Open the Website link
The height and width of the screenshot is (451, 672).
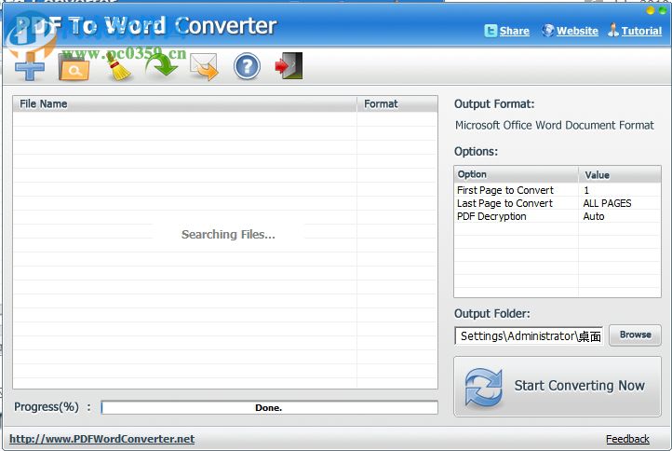pos(577,31)
